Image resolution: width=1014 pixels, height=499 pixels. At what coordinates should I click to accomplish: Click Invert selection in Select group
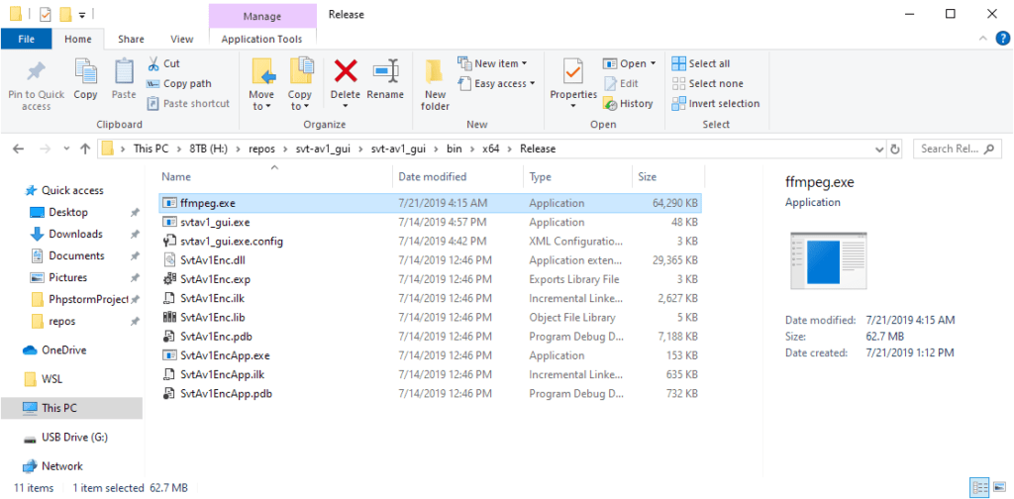pyautogui.click(x=716, y=103)
